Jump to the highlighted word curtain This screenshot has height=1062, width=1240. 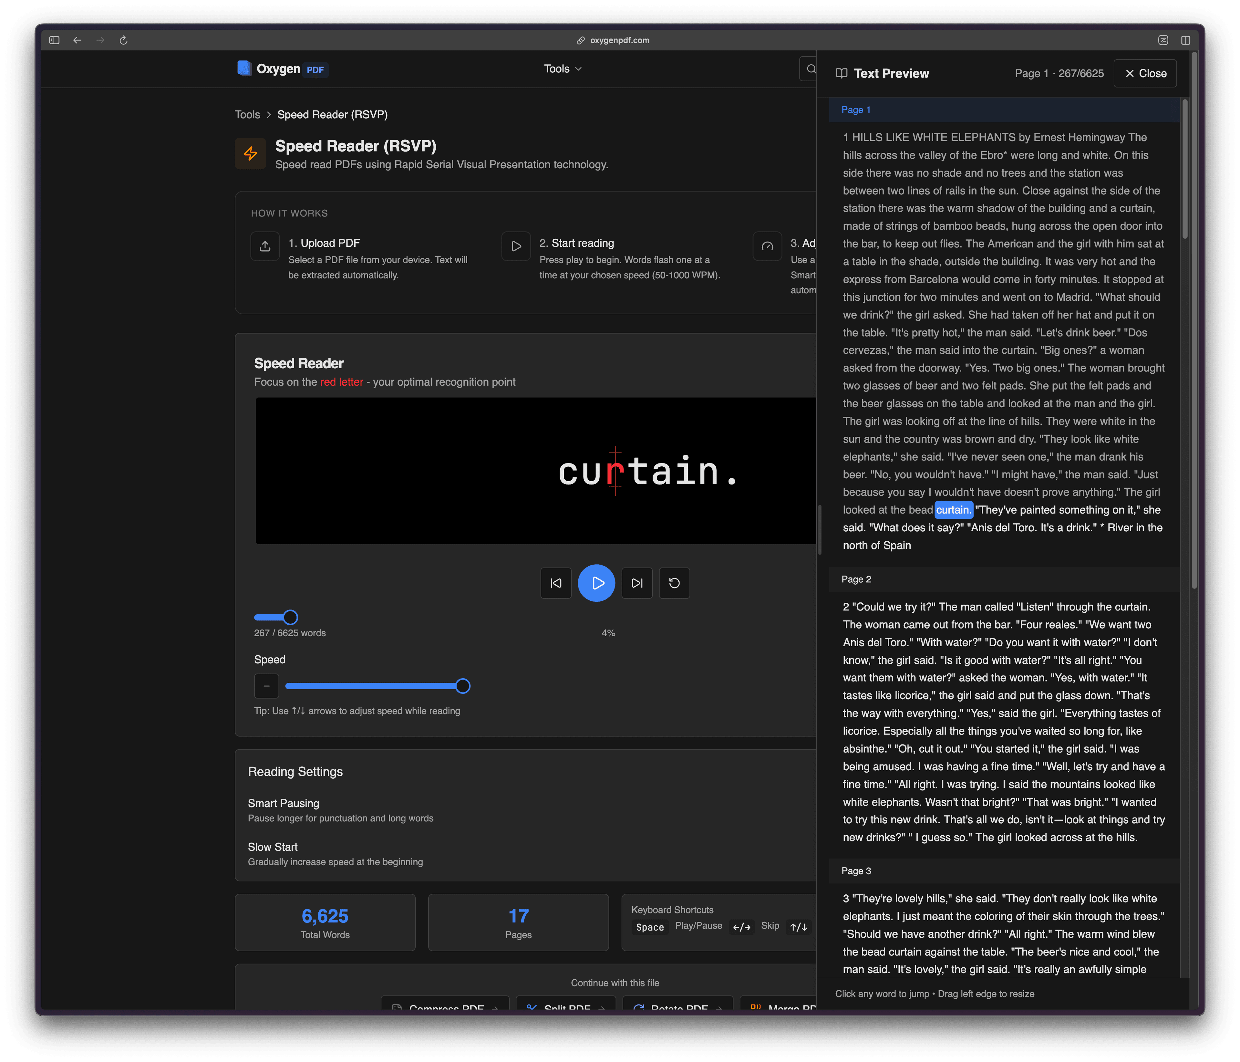954,509
